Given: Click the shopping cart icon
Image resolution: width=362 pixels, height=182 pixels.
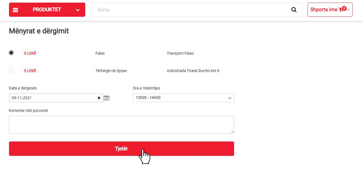Looking at the screenshot, I should 341,10.
